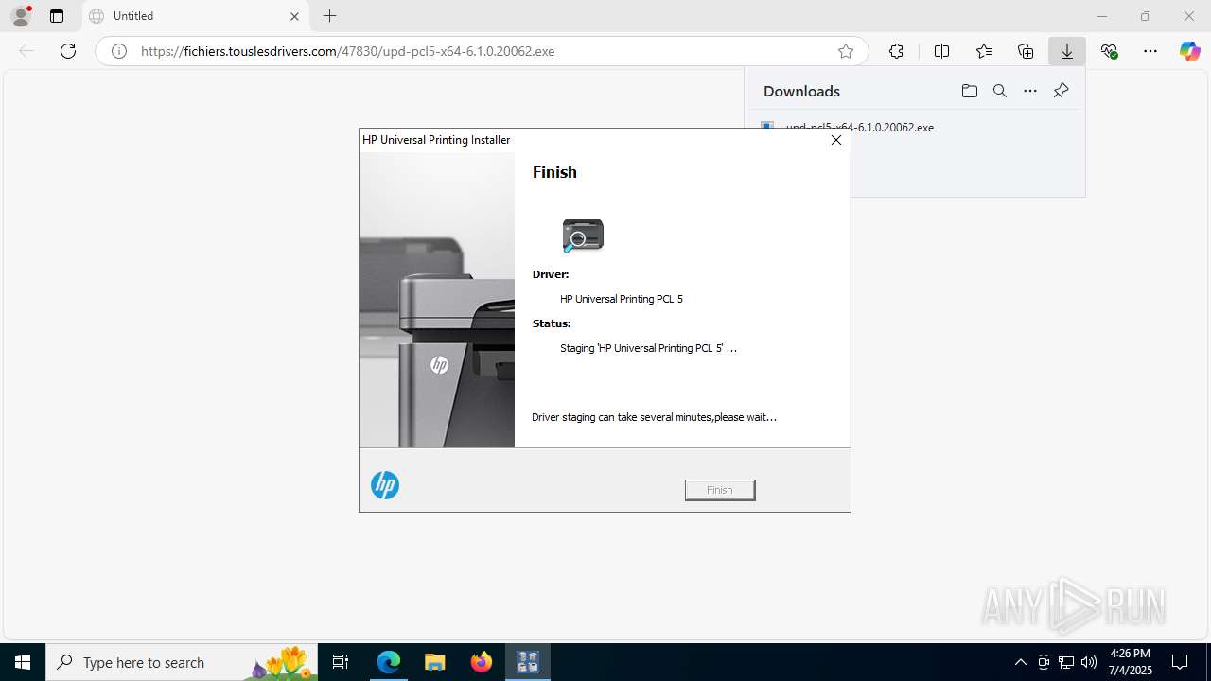Open the Copilot sidebar icon

(x=1190, y=51)
